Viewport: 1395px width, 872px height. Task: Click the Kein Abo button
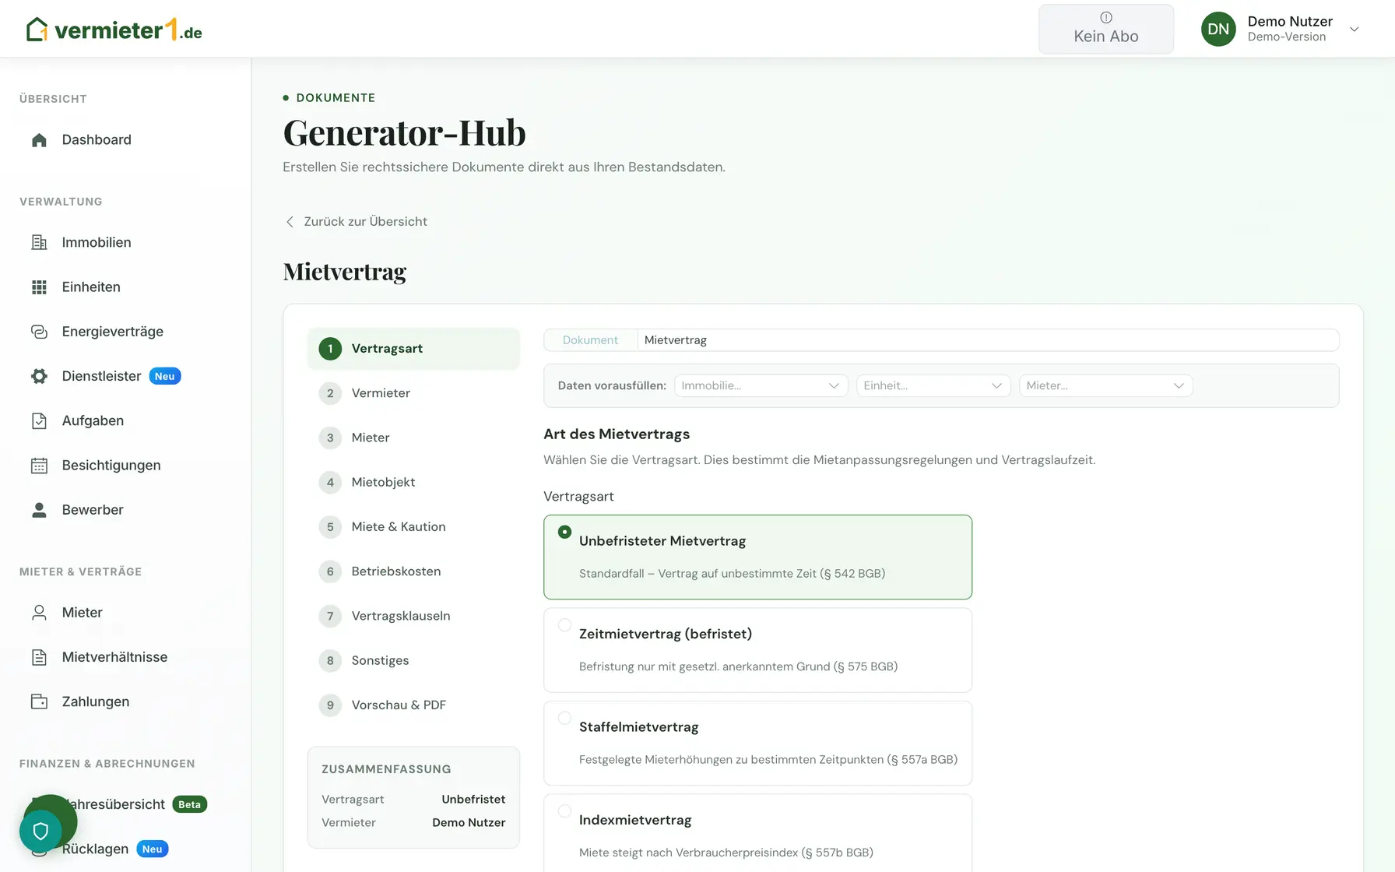pos(1106,29)
